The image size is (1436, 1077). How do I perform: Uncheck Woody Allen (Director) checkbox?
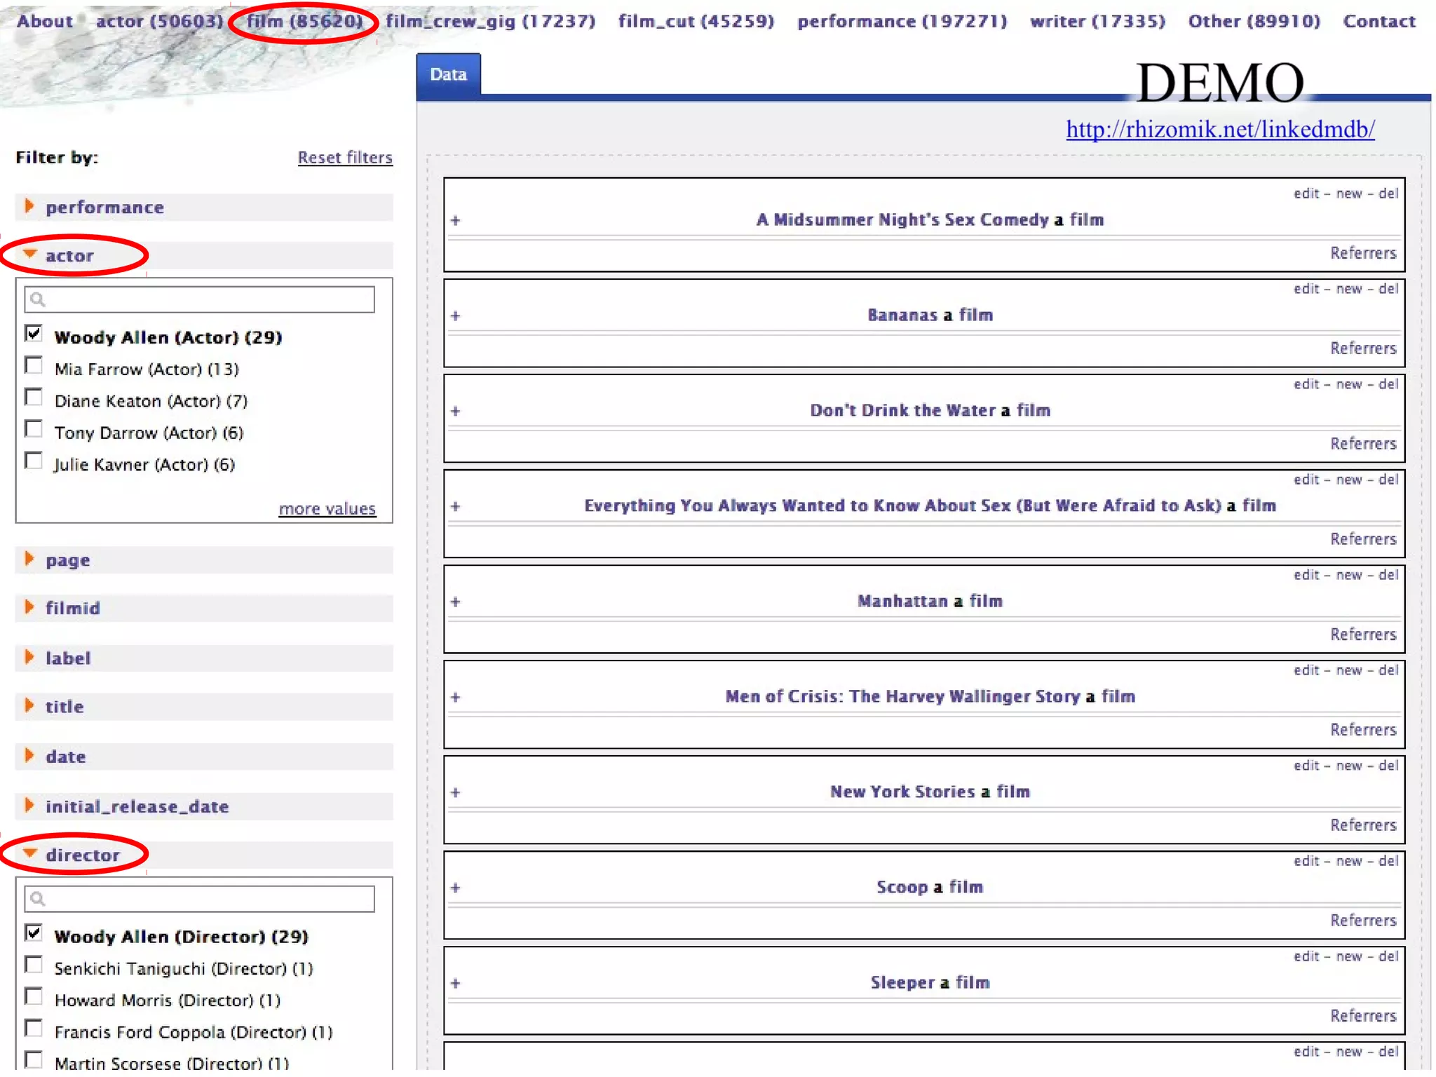pyautogui.click(x=34, y=933)
